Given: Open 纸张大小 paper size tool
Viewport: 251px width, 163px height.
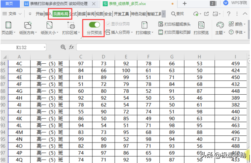Looking at the screenshot, I should 49,28.
